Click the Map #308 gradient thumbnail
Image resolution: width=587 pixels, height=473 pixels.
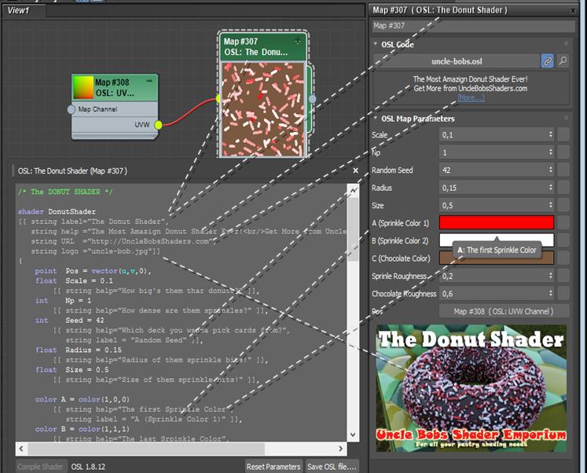(83, 87)
